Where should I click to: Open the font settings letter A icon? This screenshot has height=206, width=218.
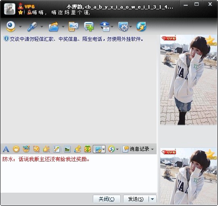6,149
